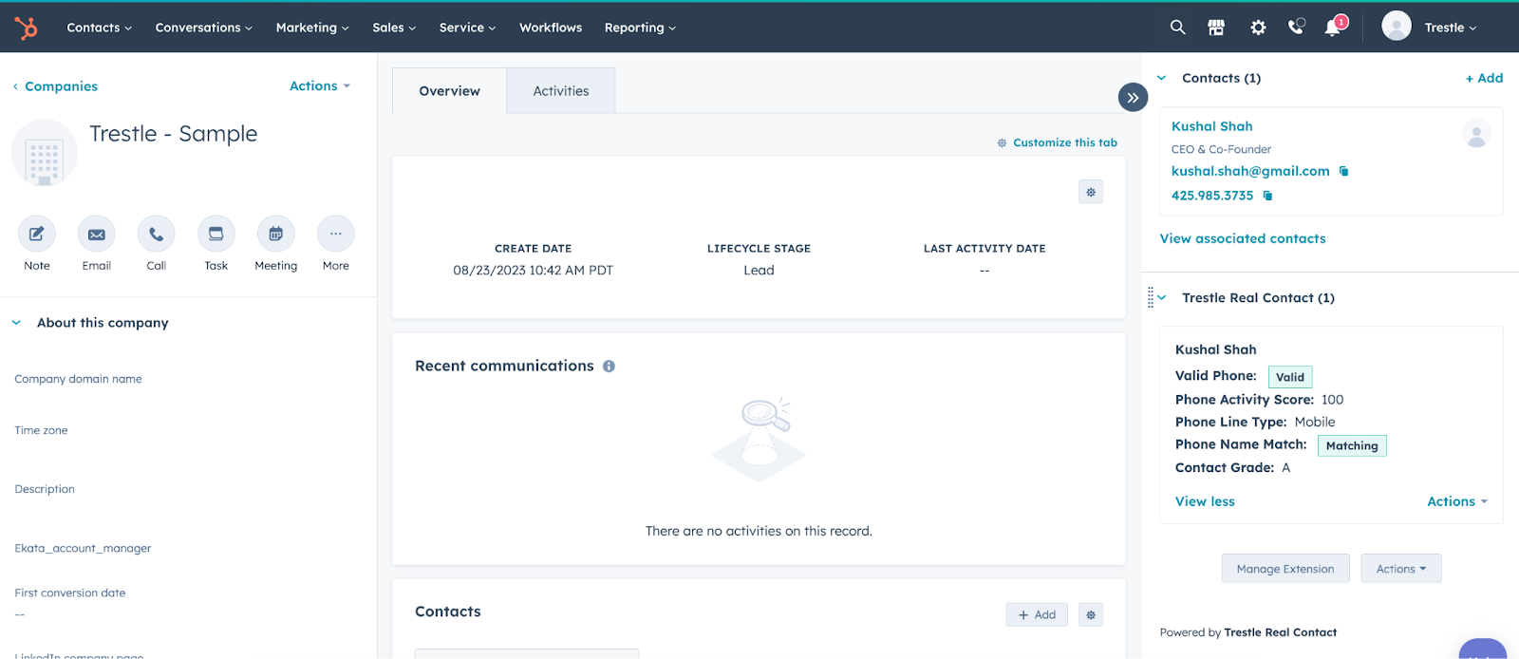Image resolution: width=1519 pixels, height=659 pixels.
Task: Open the gear settings on Contacts card
Action: [x=1091, y=615]
